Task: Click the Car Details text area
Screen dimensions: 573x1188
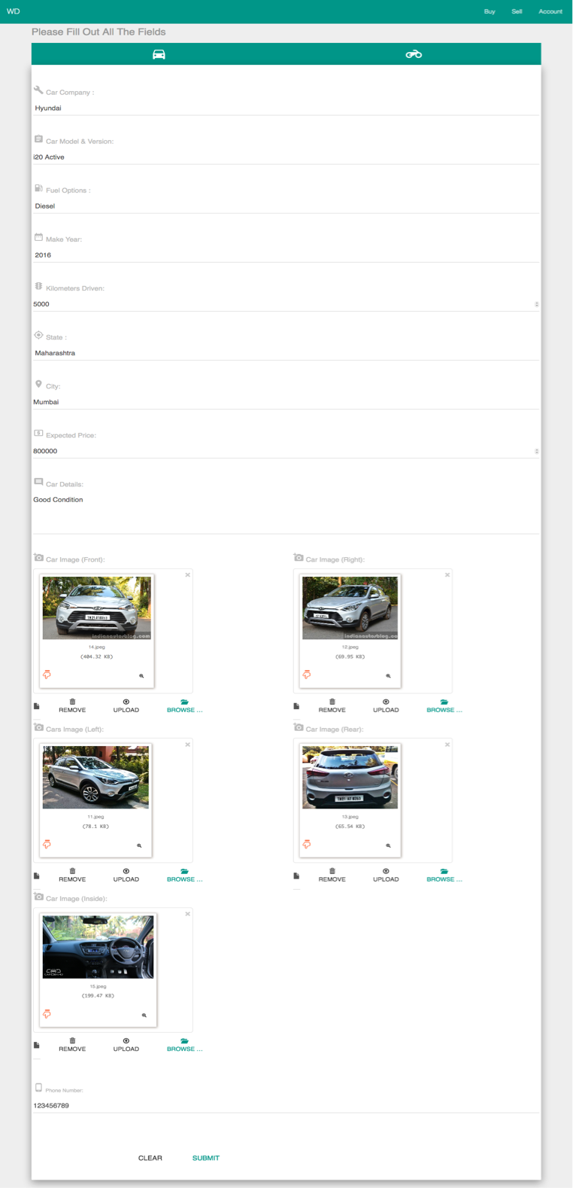Action: click(286, 513)
